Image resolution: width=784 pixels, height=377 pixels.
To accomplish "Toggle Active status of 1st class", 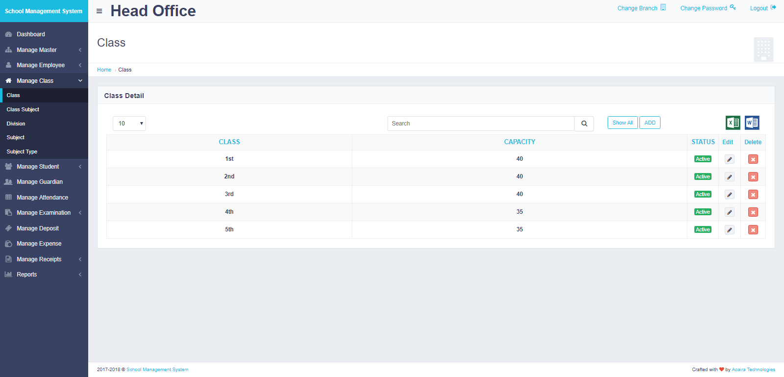I will coord(703,159).
